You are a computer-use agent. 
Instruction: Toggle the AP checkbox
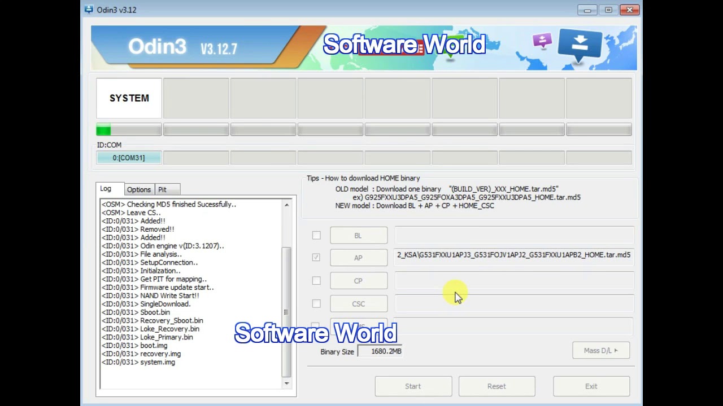tap(316, 257)
